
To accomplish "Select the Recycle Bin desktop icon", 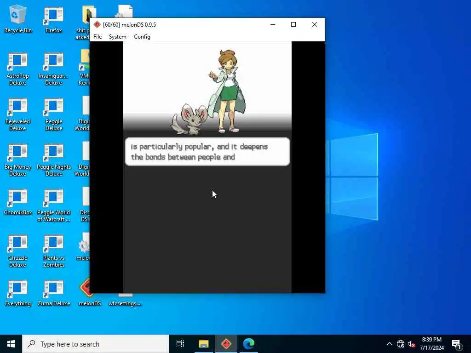I will point(18,19).
